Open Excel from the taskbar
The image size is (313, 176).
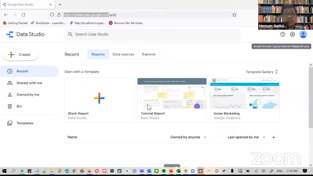pyautogui.click(x=178, y=171)
